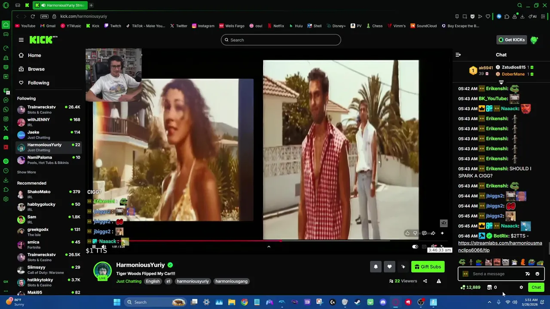Click the volume icon in the video player
The height and width of the screenshot is (309, 550).
tap(104, 247)
